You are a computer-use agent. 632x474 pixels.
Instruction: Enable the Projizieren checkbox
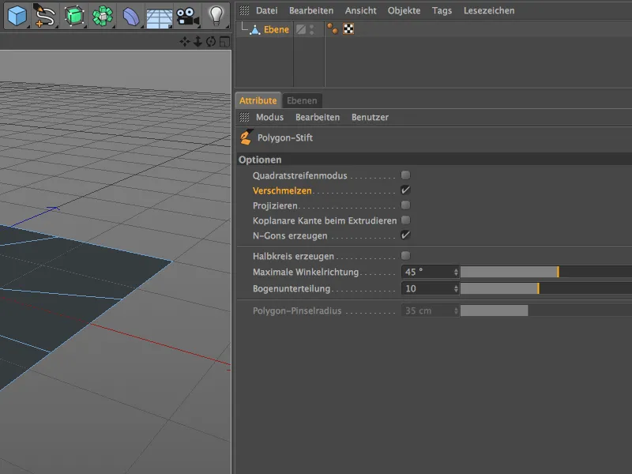click(405, 205)
